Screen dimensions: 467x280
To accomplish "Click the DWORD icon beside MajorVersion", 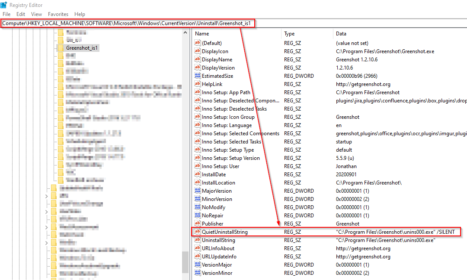I will pos(198,191).
